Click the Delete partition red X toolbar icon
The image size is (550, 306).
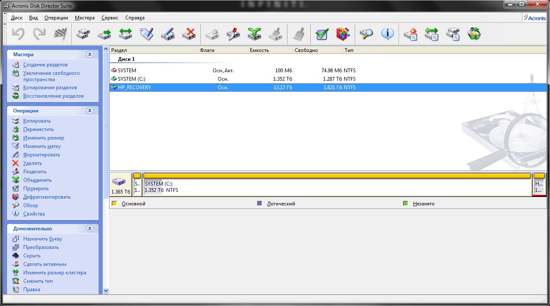click(x=189, y=34)
